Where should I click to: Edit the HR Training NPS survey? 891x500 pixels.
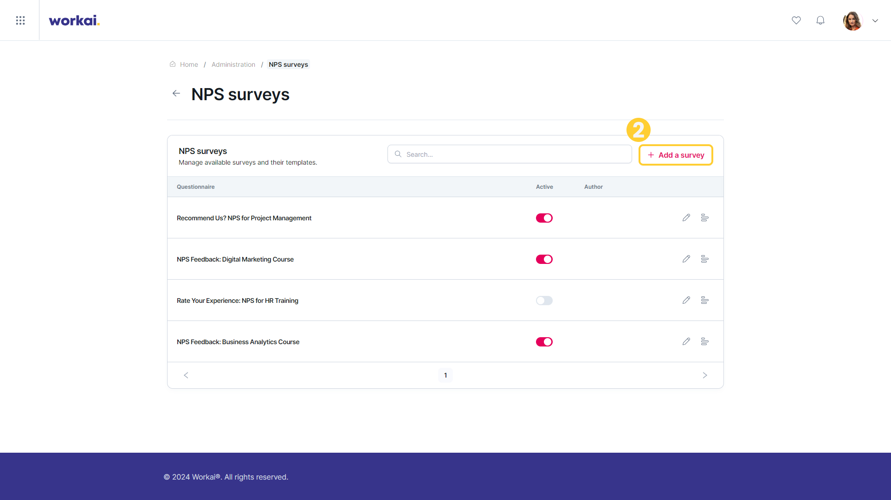(686, 300)
